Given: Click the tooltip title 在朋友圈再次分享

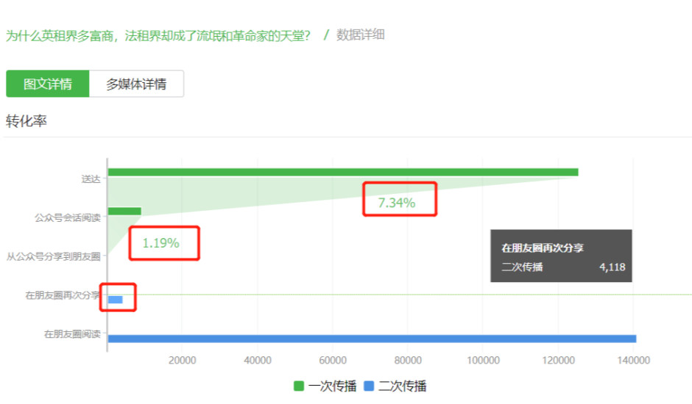Looking at the screenshot, I should pyautogui.click(x=543, y=248).
